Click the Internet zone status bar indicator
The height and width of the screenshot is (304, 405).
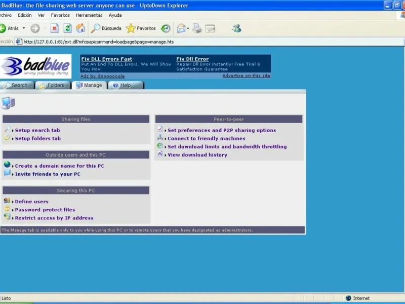coord(358,298)
